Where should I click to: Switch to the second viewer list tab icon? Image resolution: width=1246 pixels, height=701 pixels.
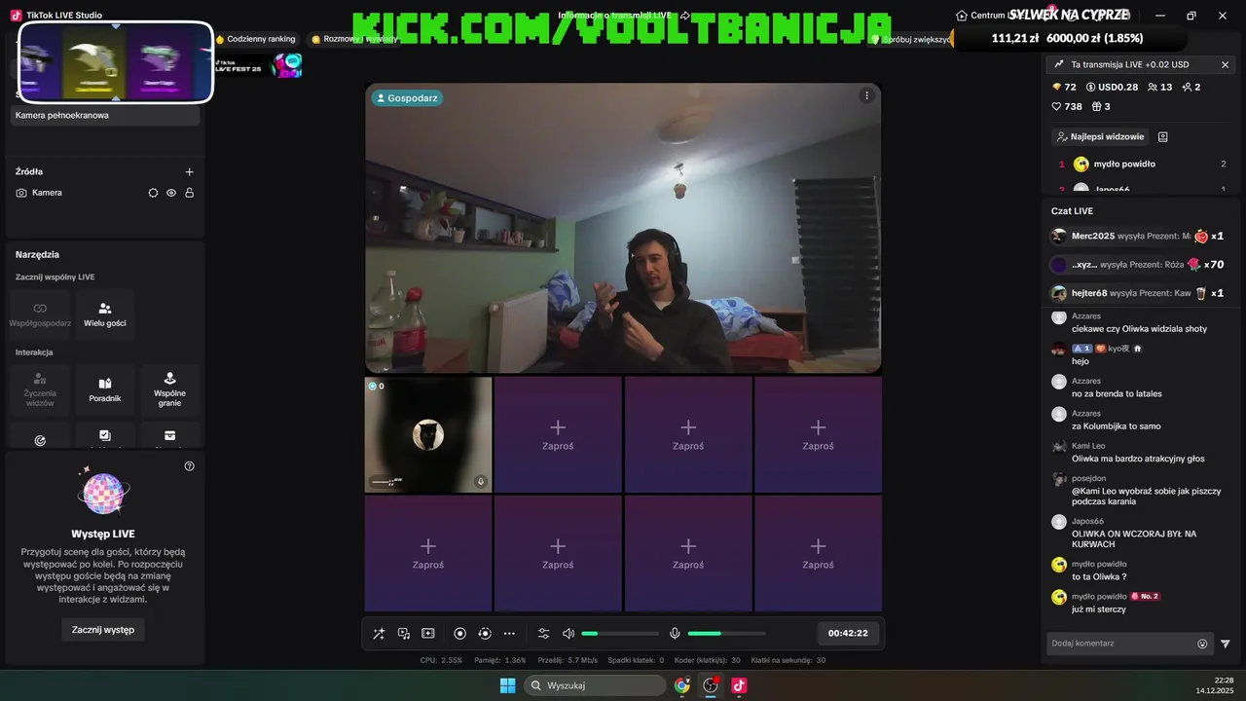click(1162, 137)
